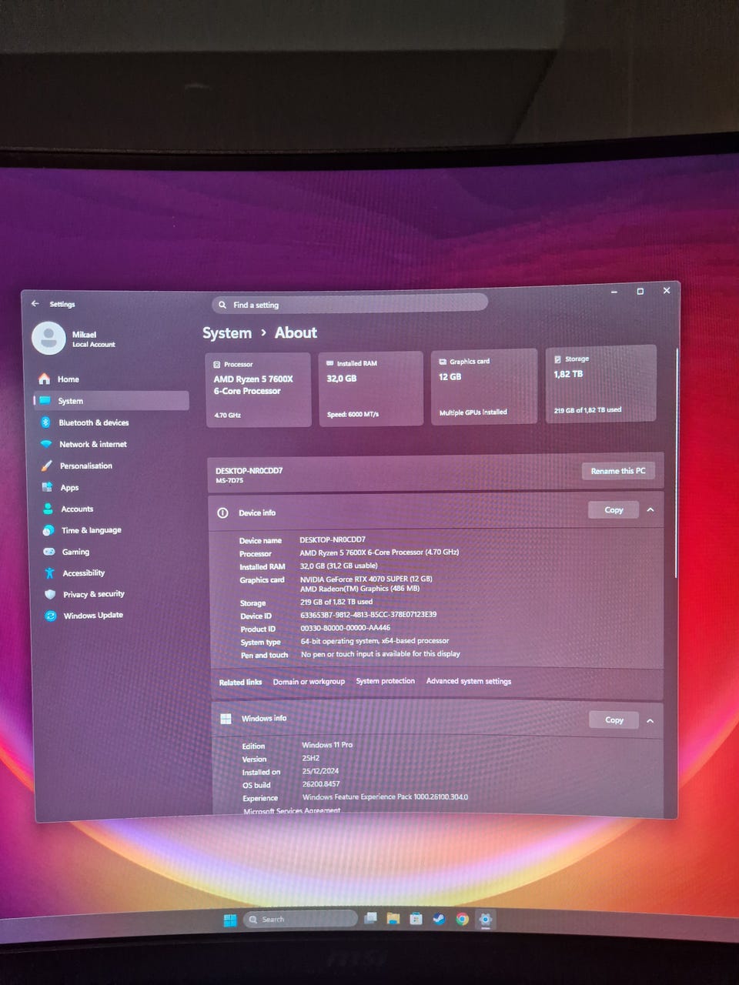
Task: Open System protection link
Action: [x=385, y=681]
